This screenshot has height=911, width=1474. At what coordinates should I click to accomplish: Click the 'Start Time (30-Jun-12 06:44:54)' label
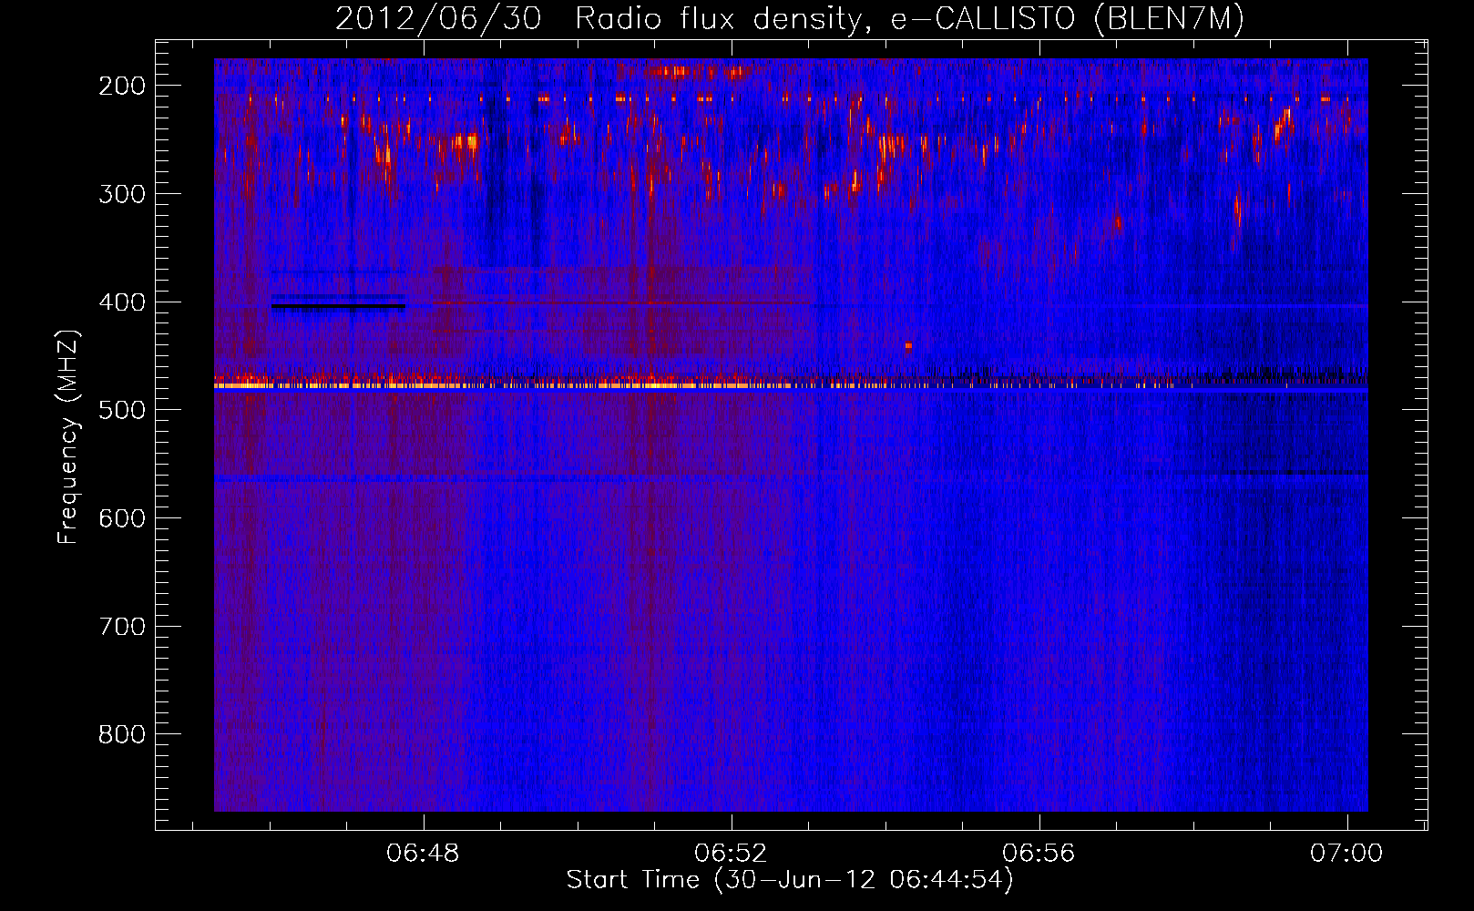(x=790, y=880)
